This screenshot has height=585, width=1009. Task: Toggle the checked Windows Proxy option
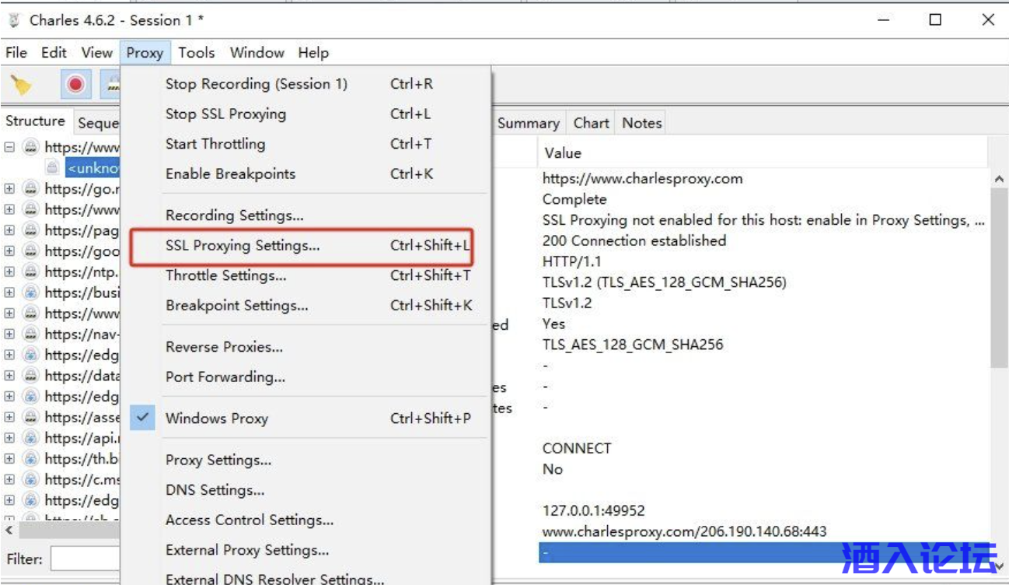216,418
